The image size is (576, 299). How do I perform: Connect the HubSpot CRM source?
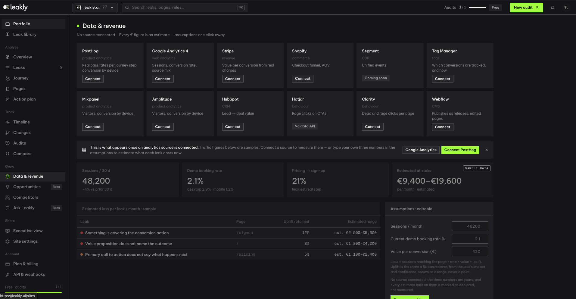[x=233, y=127]
